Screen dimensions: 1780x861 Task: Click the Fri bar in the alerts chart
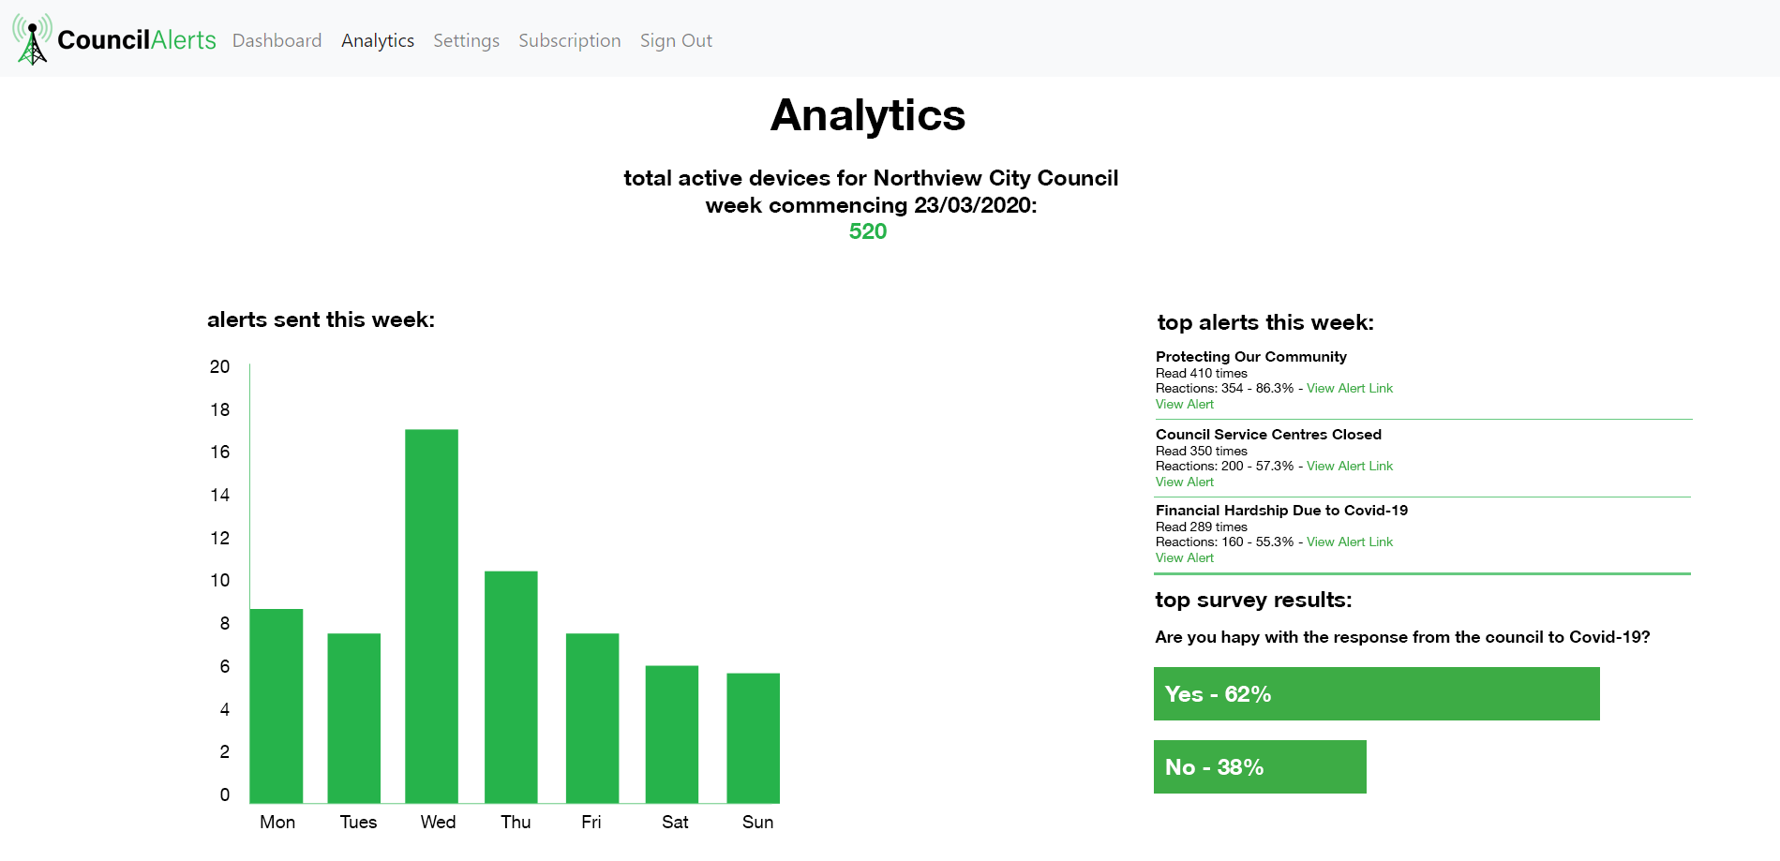point(592,718)
